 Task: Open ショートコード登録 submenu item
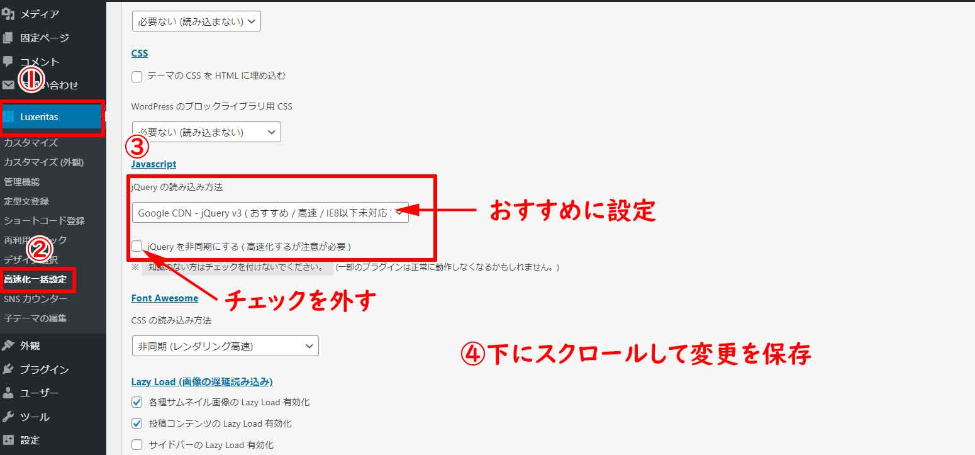pos(44,221)
